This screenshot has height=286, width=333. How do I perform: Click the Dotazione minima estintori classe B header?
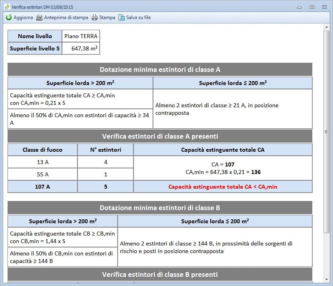(x=160, y=208)
